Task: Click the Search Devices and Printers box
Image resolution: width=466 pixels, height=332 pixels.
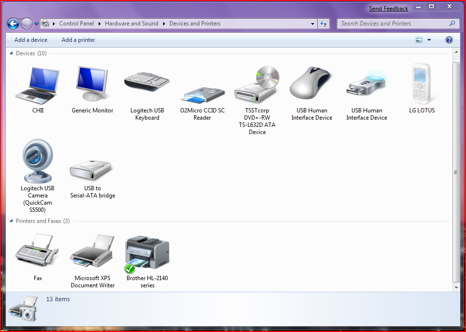Action: [x=392, y=24]
